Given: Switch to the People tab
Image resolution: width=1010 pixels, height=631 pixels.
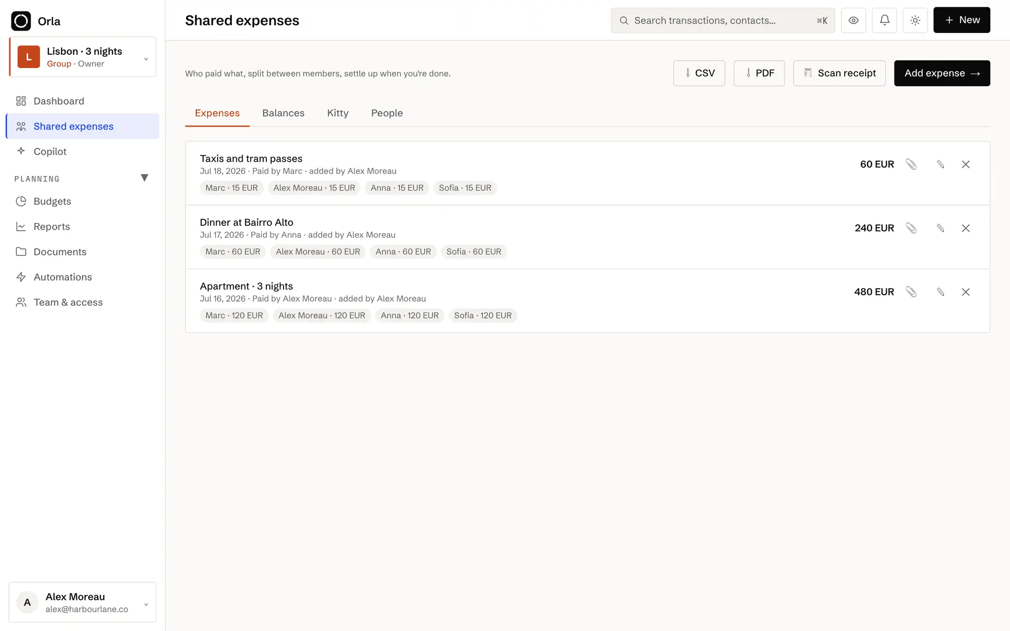Looking at the screenshot, I should coord(387,113).
